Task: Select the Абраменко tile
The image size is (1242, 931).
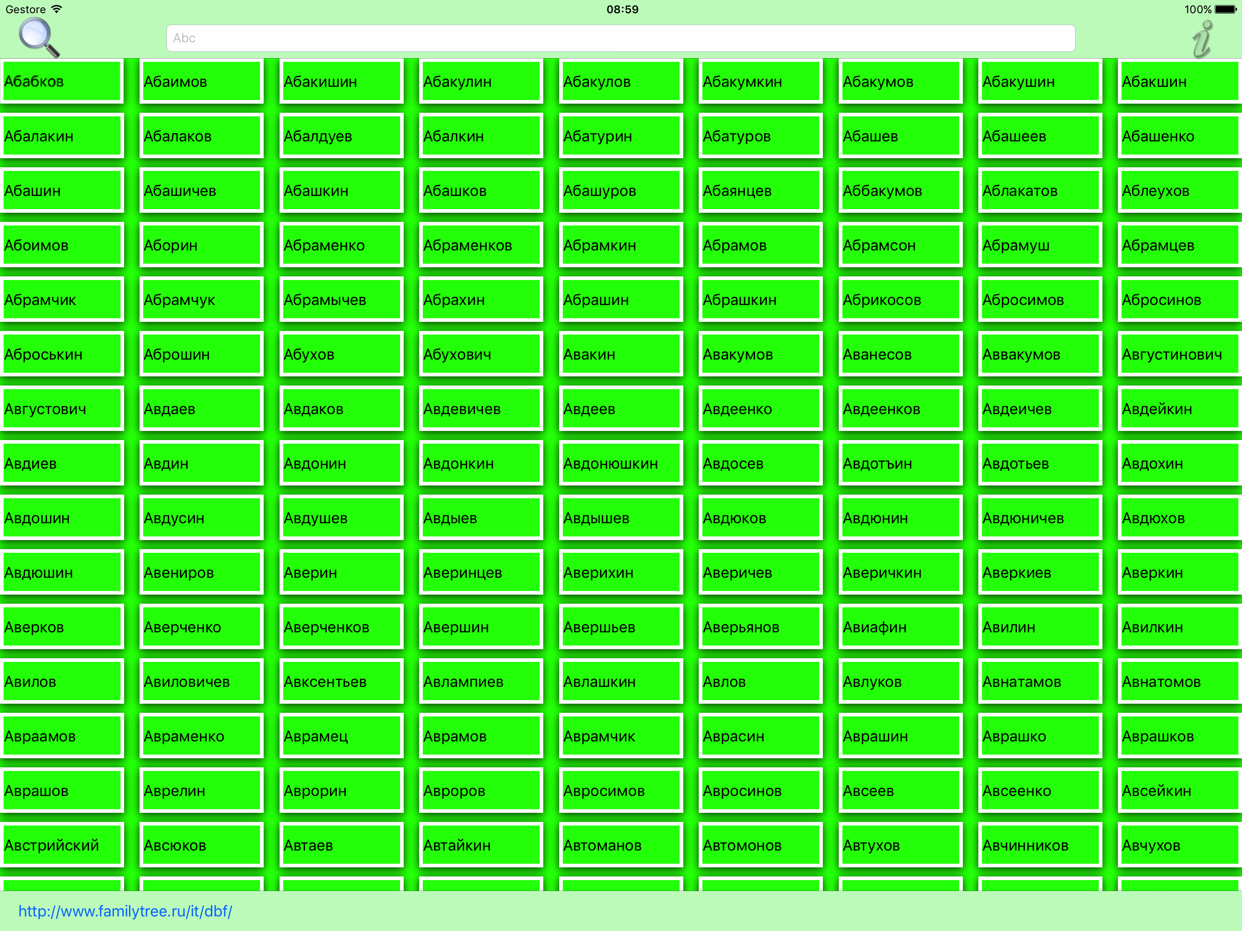Action: pos(341,245)
